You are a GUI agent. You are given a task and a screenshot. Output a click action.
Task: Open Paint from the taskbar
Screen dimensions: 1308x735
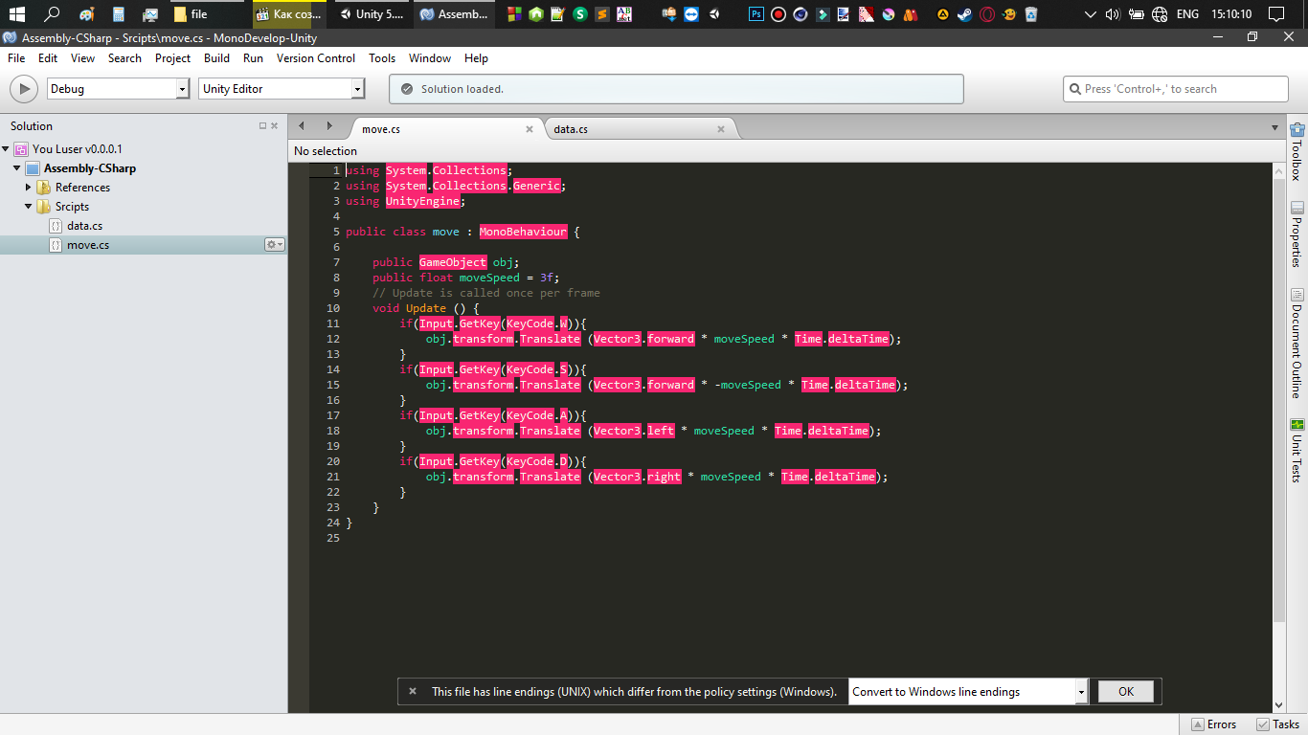pos(86,14)
